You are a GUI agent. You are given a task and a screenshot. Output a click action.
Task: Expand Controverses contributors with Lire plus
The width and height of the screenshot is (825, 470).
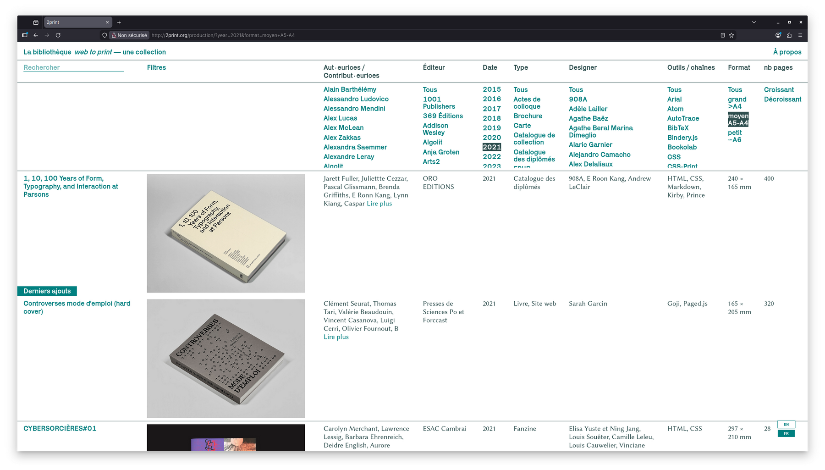tap(336, 337)
